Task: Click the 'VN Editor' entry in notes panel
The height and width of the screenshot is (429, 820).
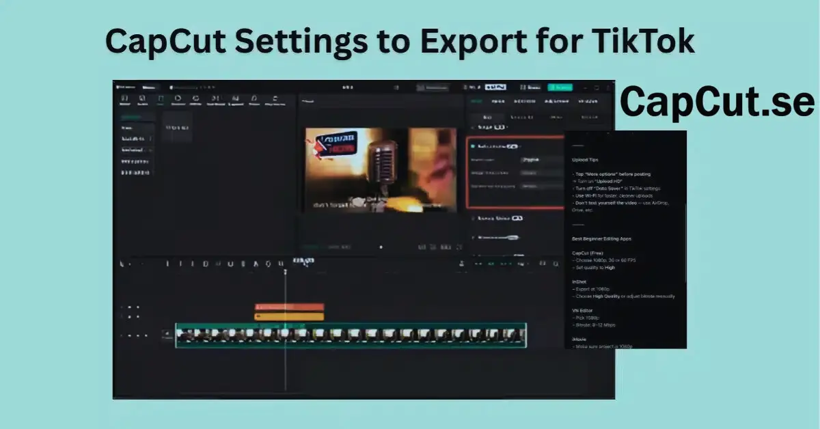Action: tap(582, 310)
